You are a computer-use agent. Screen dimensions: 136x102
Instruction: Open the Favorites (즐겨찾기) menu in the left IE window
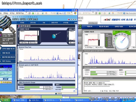tap(20, 13)
